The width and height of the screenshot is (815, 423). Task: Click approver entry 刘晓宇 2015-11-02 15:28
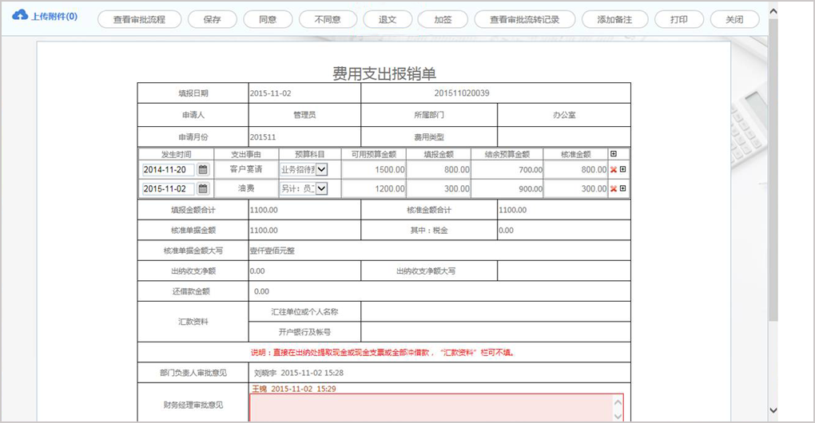pyautogui.click(x=298, y=373)
